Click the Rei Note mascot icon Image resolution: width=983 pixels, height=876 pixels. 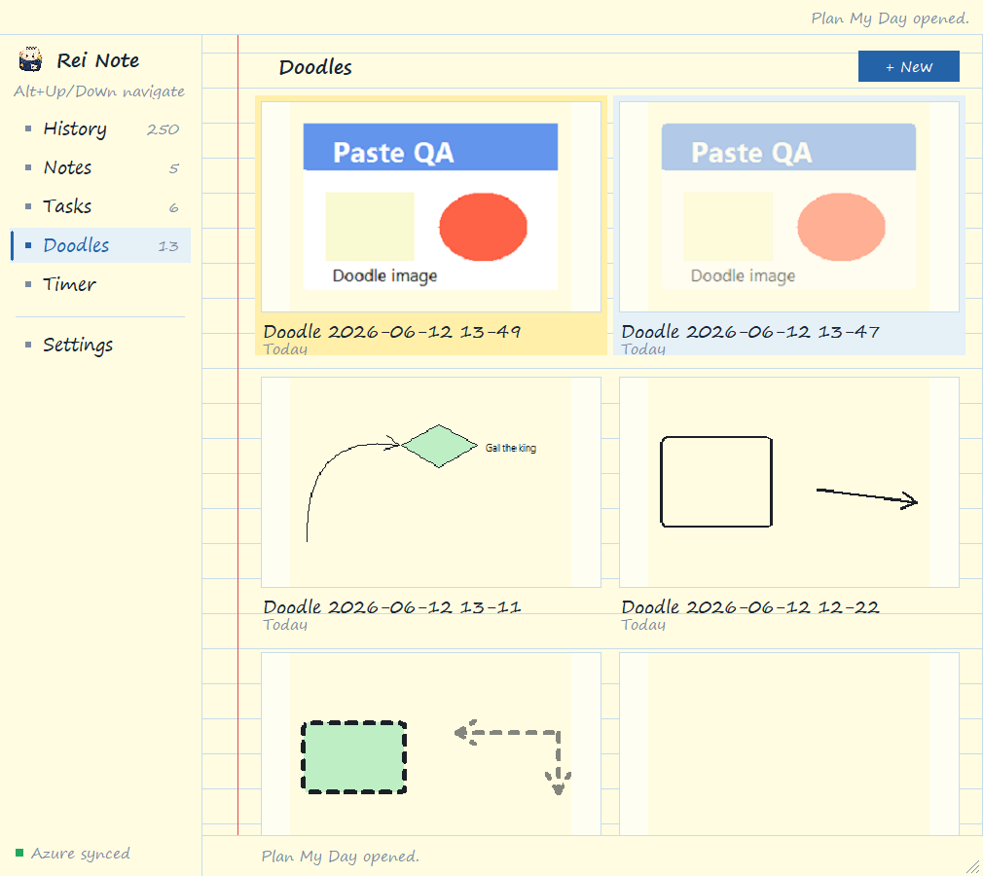point(30,59)
